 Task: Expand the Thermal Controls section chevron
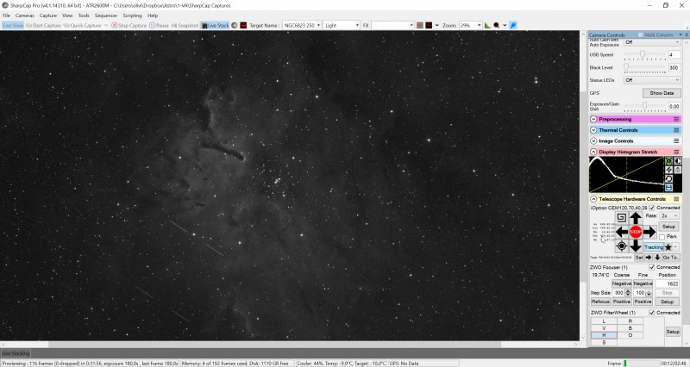point(593,130)
